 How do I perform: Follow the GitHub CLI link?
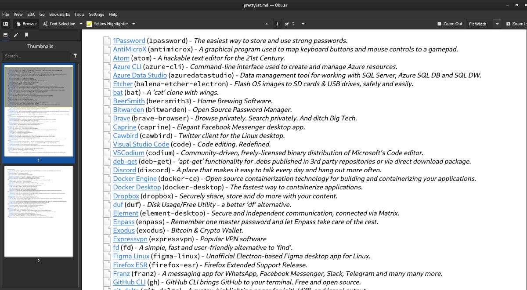click(129, 282)
